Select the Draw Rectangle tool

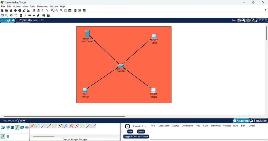tap(30, 15)
